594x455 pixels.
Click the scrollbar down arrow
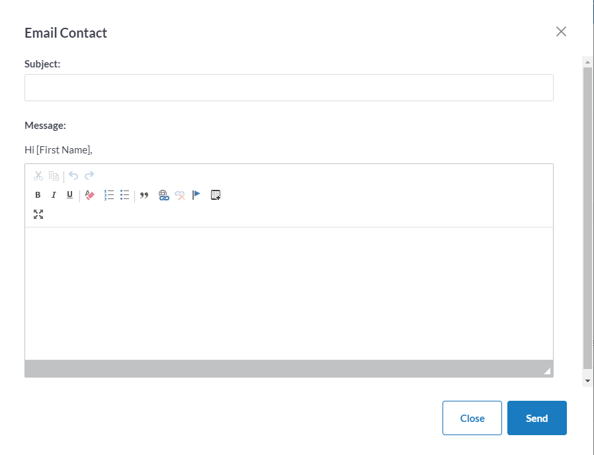coord(587,381)
